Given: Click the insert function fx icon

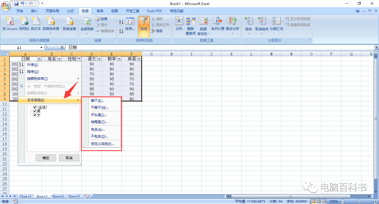Looking at the screenshot, I should 62,48.
